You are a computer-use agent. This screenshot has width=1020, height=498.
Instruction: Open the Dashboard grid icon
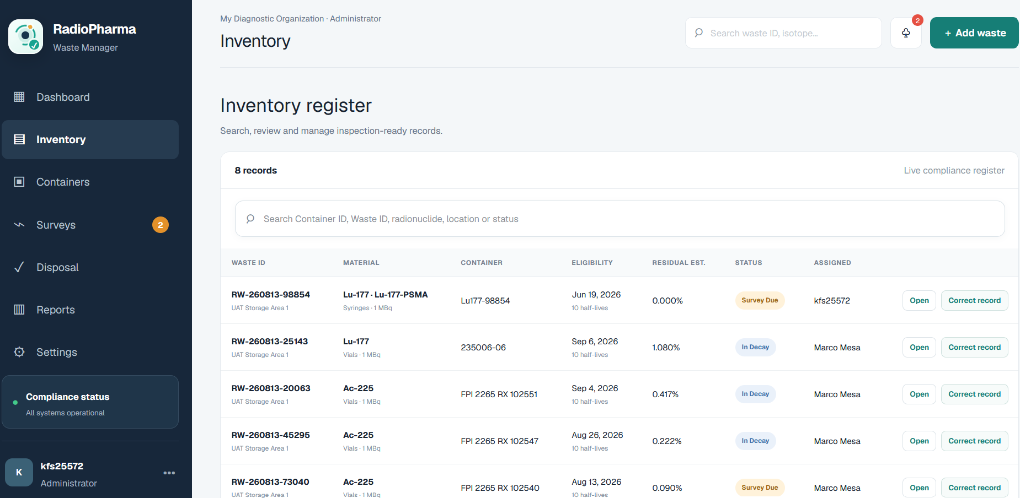19,97
